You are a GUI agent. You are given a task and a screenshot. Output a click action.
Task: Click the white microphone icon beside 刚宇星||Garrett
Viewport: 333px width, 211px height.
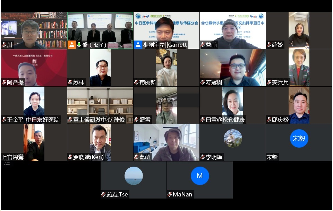click(x=145, y=45)
